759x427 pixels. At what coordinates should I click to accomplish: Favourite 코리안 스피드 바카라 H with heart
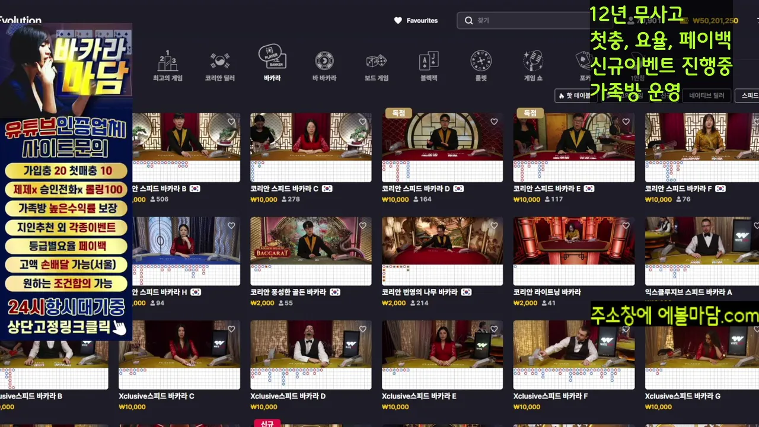231,225
